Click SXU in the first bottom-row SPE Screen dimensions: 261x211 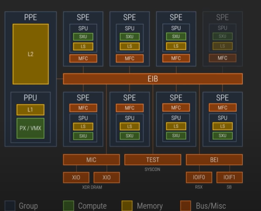pos(83,136)
